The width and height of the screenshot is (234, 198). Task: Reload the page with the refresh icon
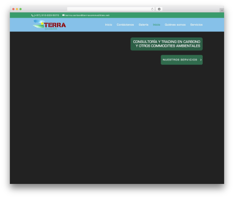pos(152,9)
